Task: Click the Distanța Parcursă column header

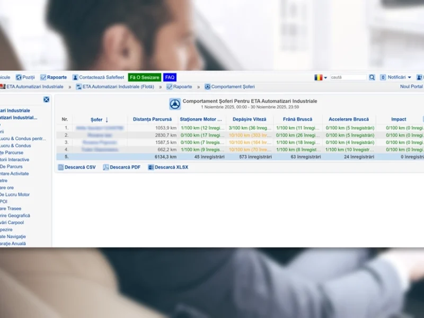Action: tap(152, 120)
